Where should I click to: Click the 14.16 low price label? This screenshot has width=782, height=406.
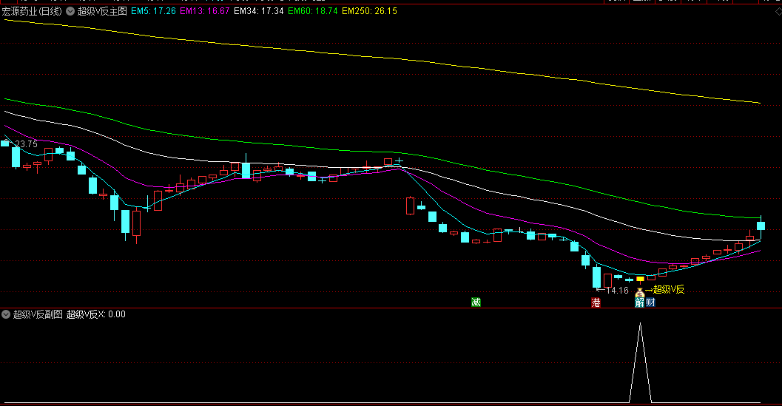pos(618,291)
